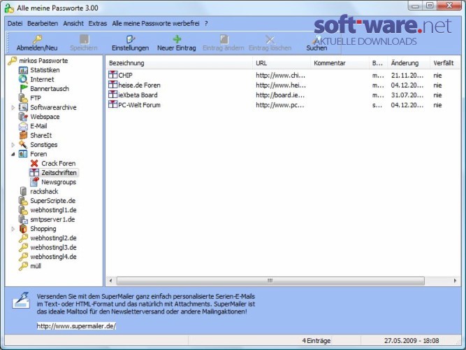466x350 pixels.
Task: Select the Softwarearchive icon
Action: [23, 108]
